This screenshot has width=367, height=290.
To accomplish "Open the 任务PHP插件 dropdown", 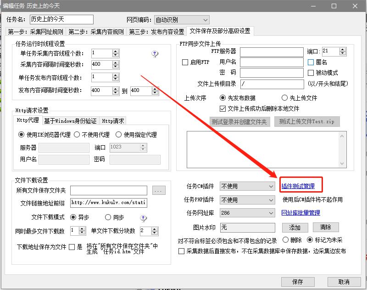I will click(x=247, y=200).
